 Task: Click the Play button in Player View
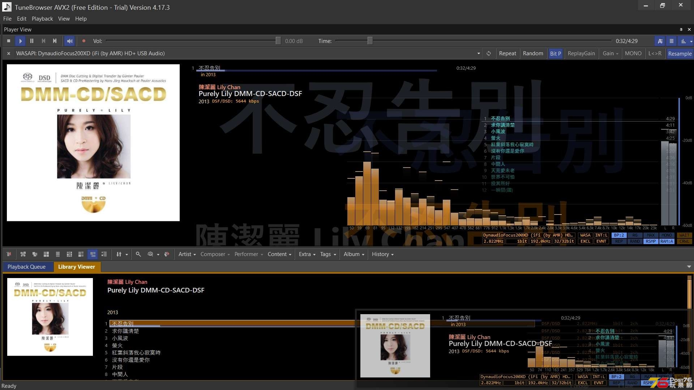[20, 41]
